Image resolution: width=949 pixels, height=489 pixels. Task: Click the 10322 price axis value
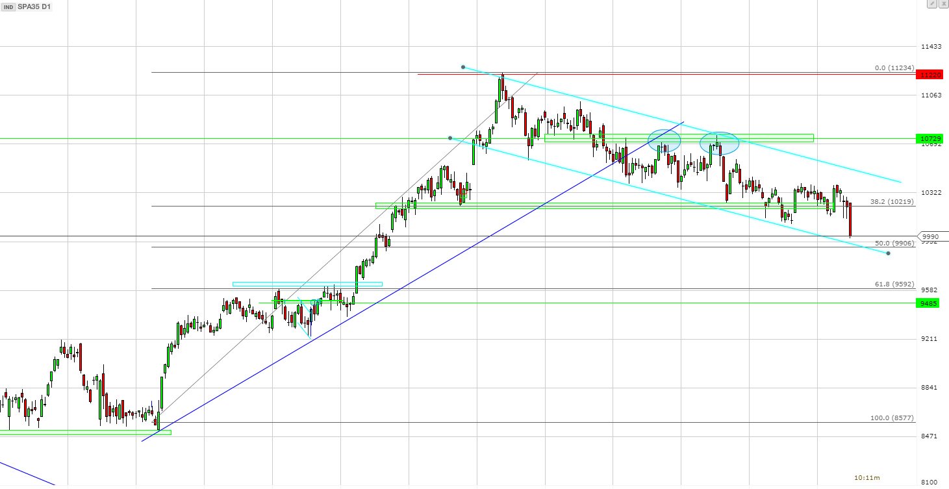click(931, 193)
